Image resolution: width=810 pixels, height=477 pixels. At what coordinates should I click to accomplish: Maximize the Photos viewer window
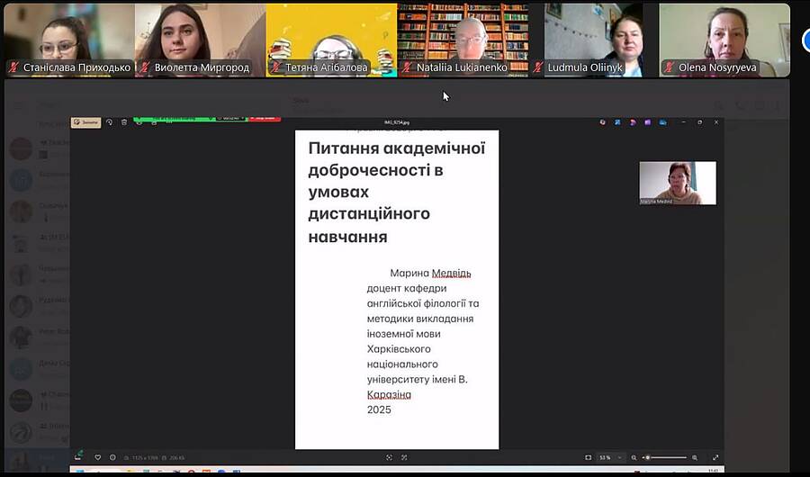[700, 122]
